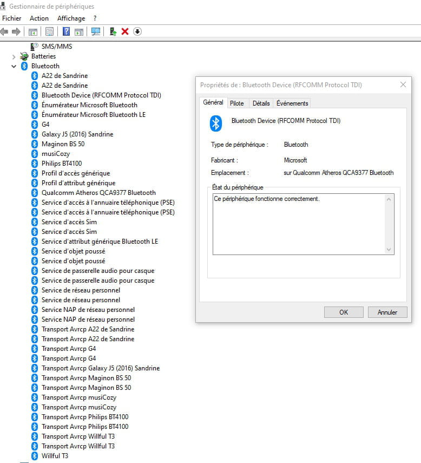Viewport: 421px width, 463px height.
Task: Collapse the Bluetooth category
Action: [x=14, y=66]
